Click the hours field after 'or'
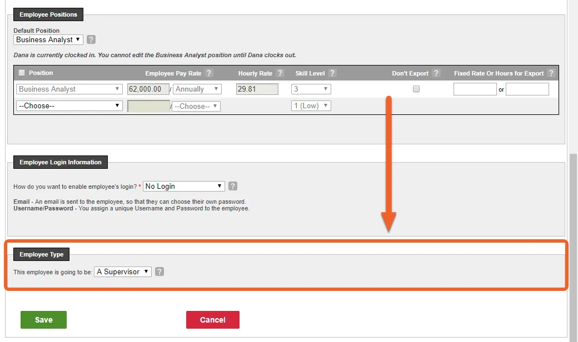This screenshot has height=342, width=578. pos(527,89)
